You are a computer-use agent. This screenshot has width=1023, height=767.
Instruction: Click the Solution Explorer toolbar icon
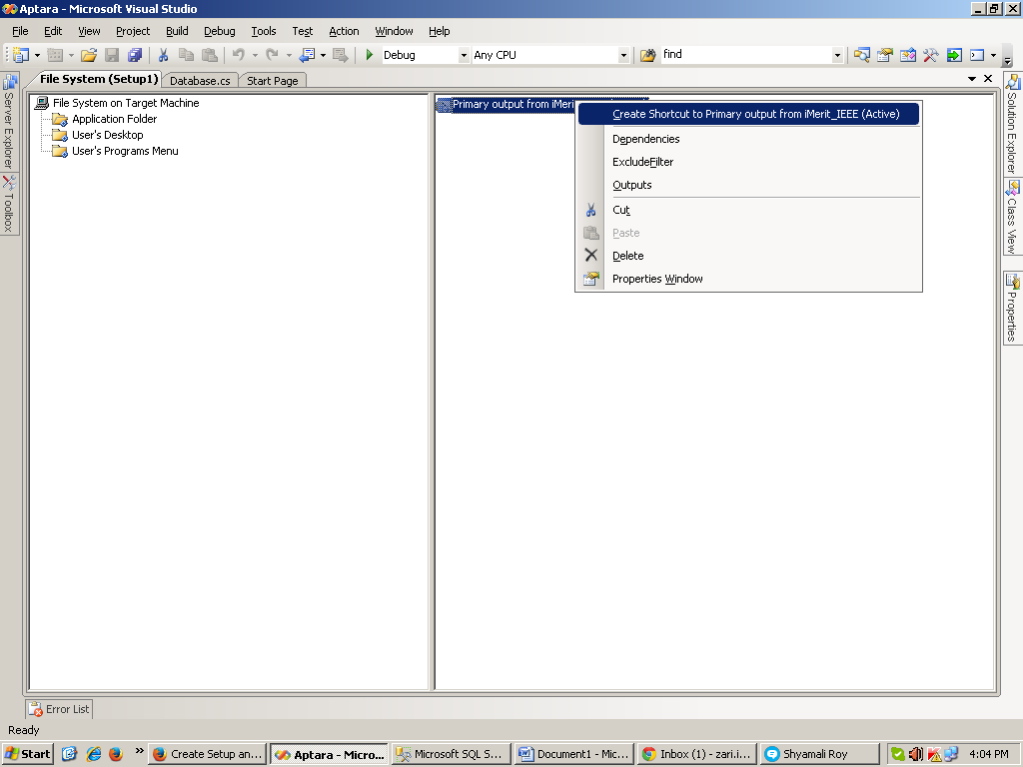[862, 56]
